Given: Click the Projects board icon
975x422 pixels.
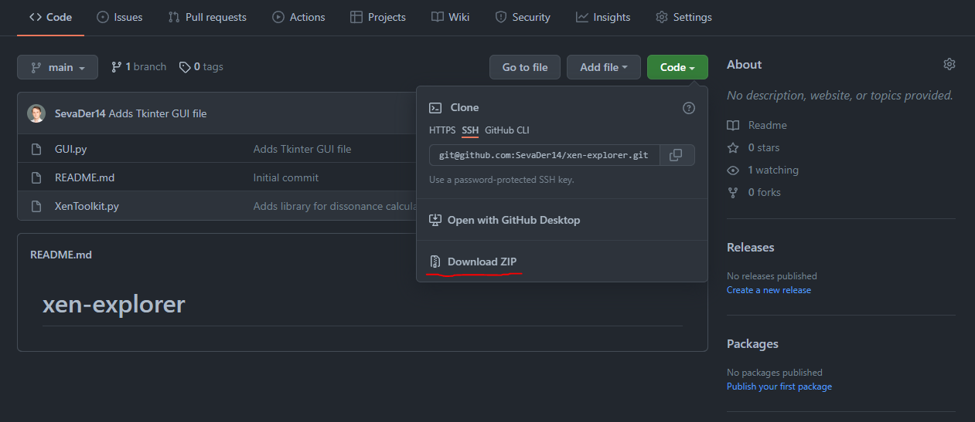Looking at the screenshot, I should [x=356, y=17].
